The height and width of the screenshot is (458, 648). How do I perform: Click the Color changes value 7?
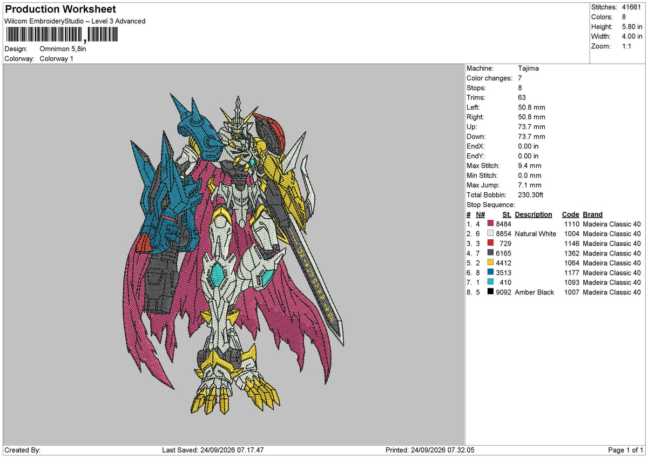pos(520,78)
